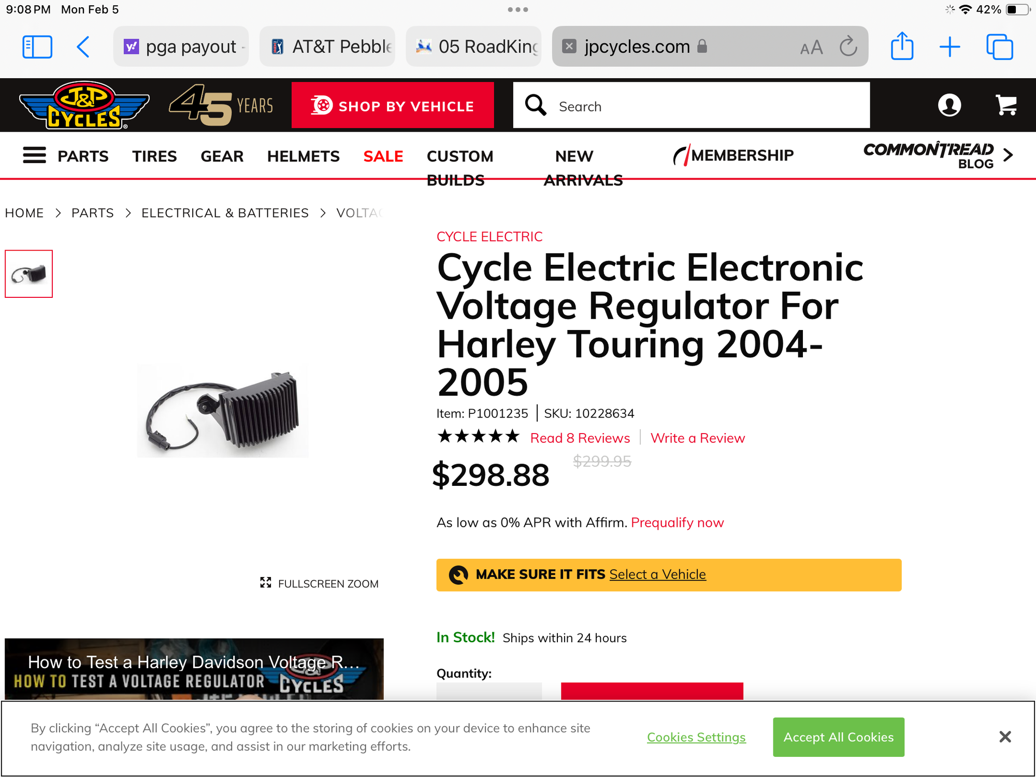Image resolution: width=1036 pixels, height=777 pixels.
Task: Click the Shop By Vehicle button
Action: [x=393, y=106]
